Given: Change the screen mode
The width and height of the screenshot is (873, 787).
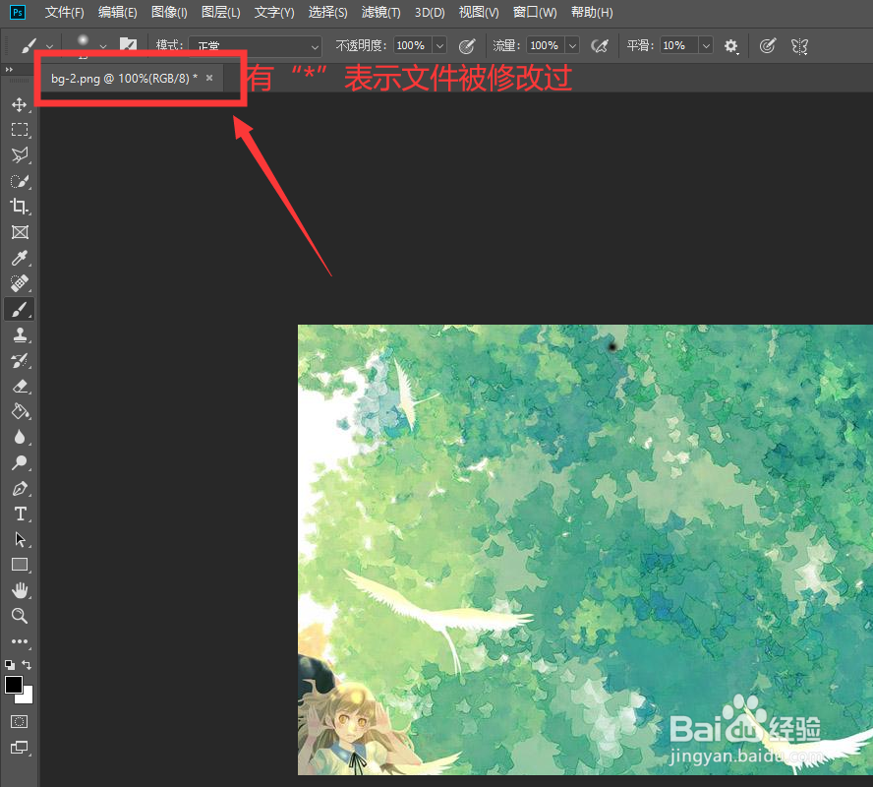Looking at the screenshot, I should (x=20, y=748).
